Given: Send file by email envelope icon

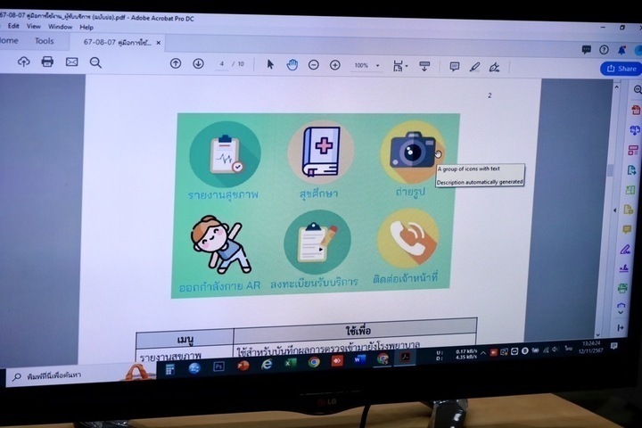Looking at the screenshot, I should 71,62.
